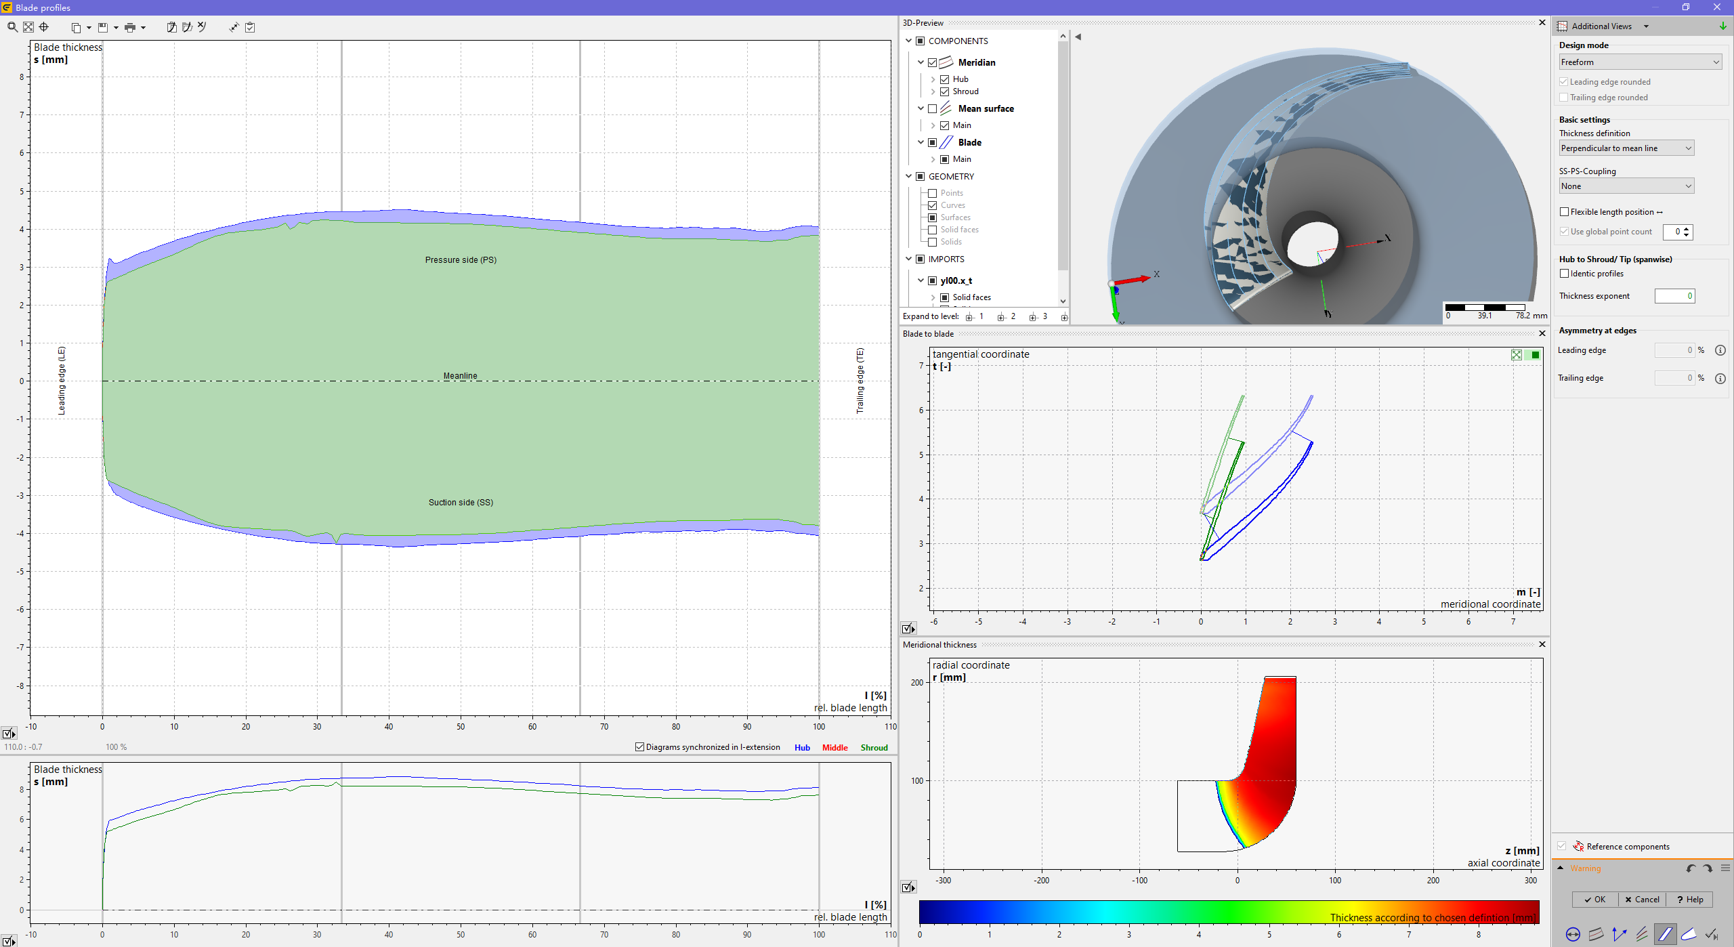Select the Shroud profile label

(874, 748)
